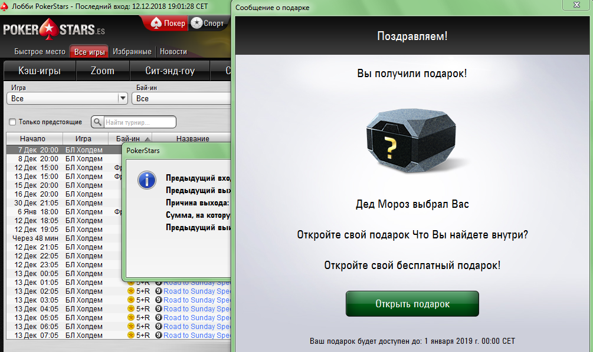Open Road to Sunday link at 13 Дек 07:05
Screen dimensions: 593x352
tap(197, 335)
